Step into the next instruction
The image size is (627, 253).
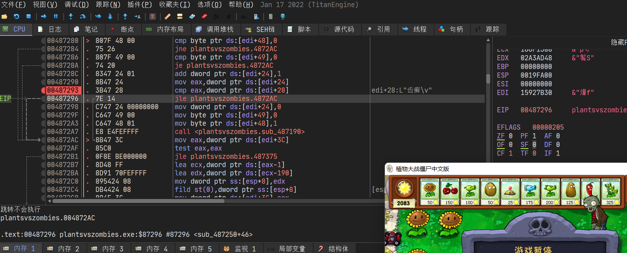pos(71,17)
